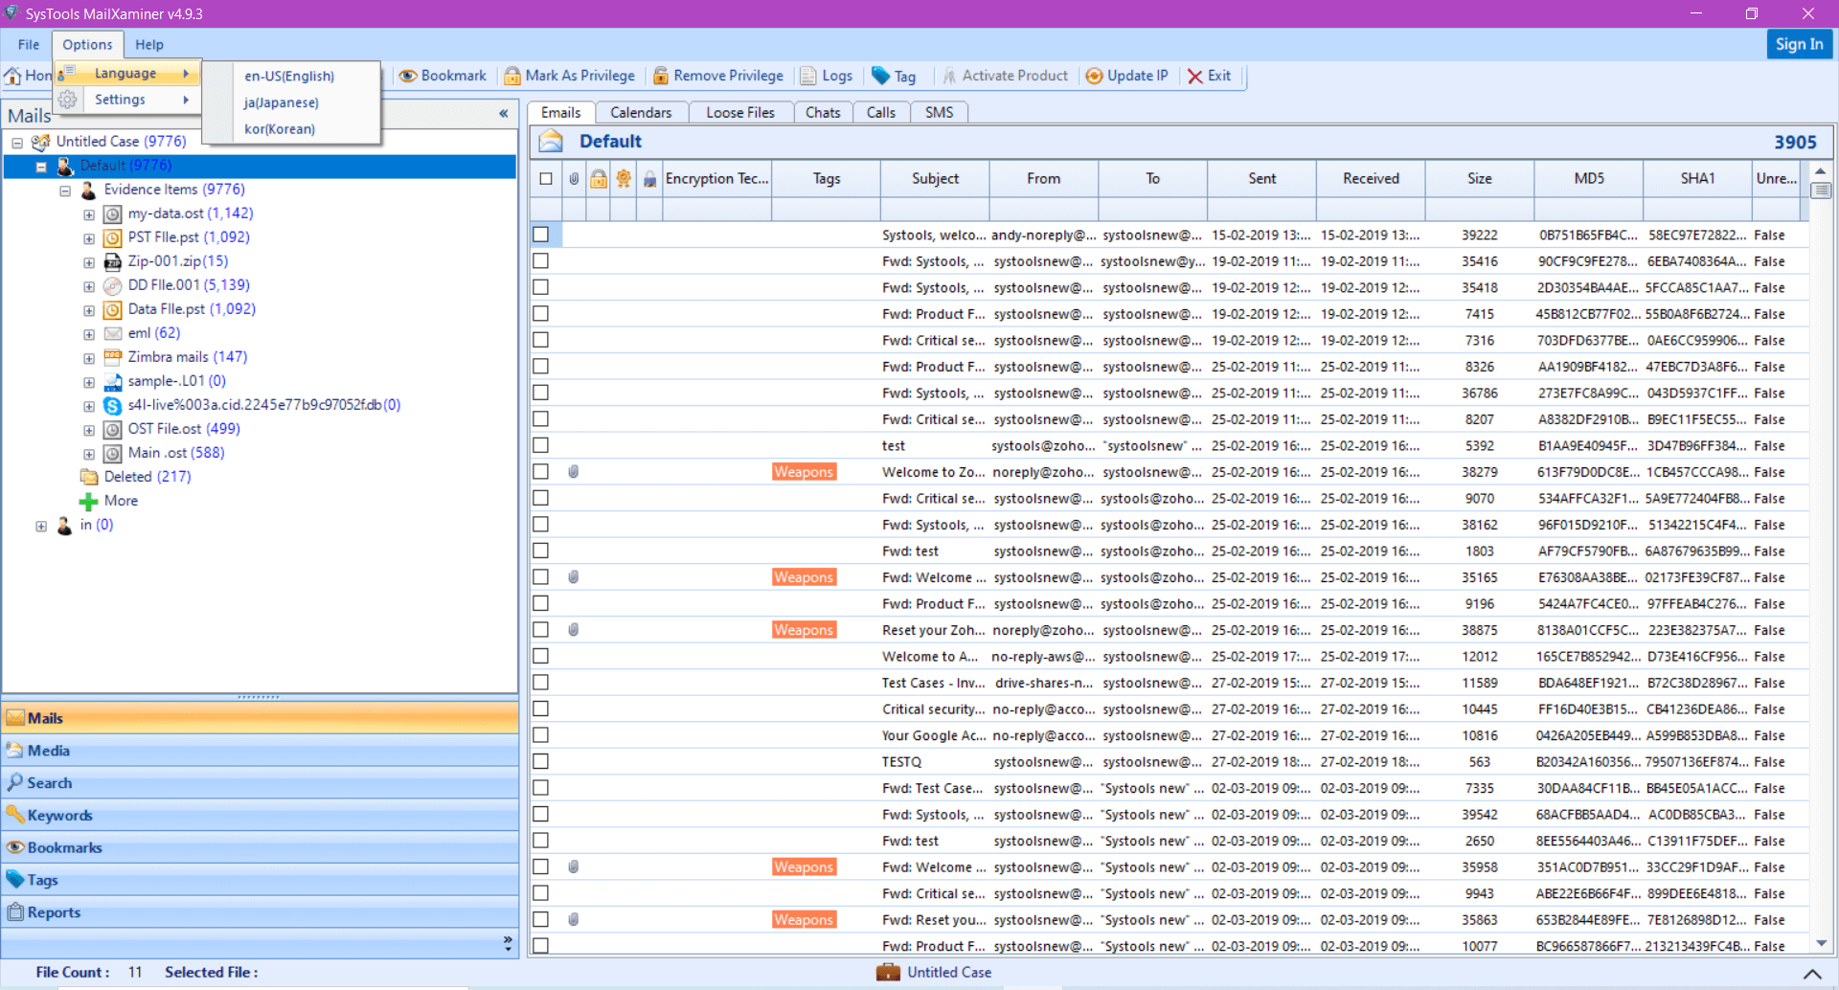The height and width of the screenshot is (990, 1839).
Task: Check the box for Systools, welco... email
Action: coord(541,235)
